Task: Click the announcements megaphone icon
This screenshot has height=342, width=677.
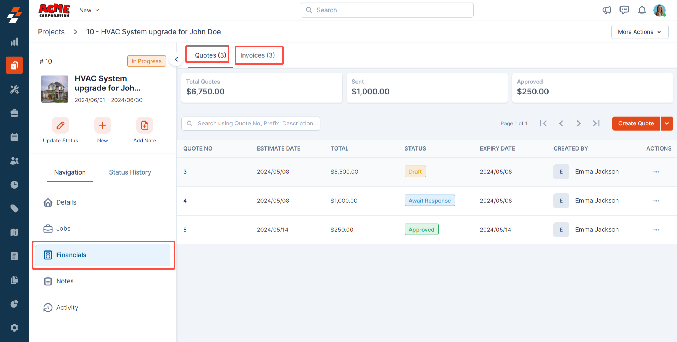Action: click(x=606, y=10)
